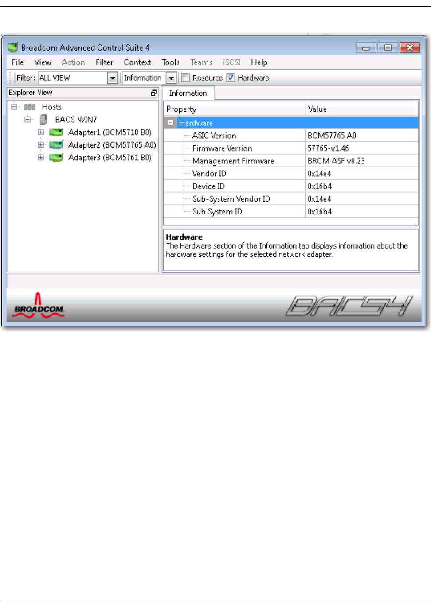Open the Tools menu
This screenshot has height=610, width=431.
[x=171, y=62]
